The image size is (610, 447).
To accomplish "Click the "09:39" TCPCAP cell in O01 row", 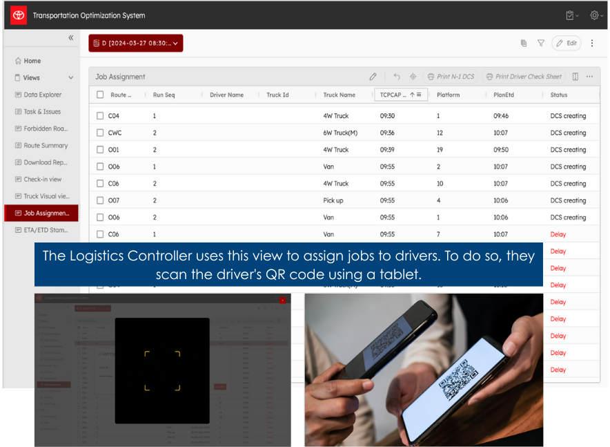I will click(387, 149).
